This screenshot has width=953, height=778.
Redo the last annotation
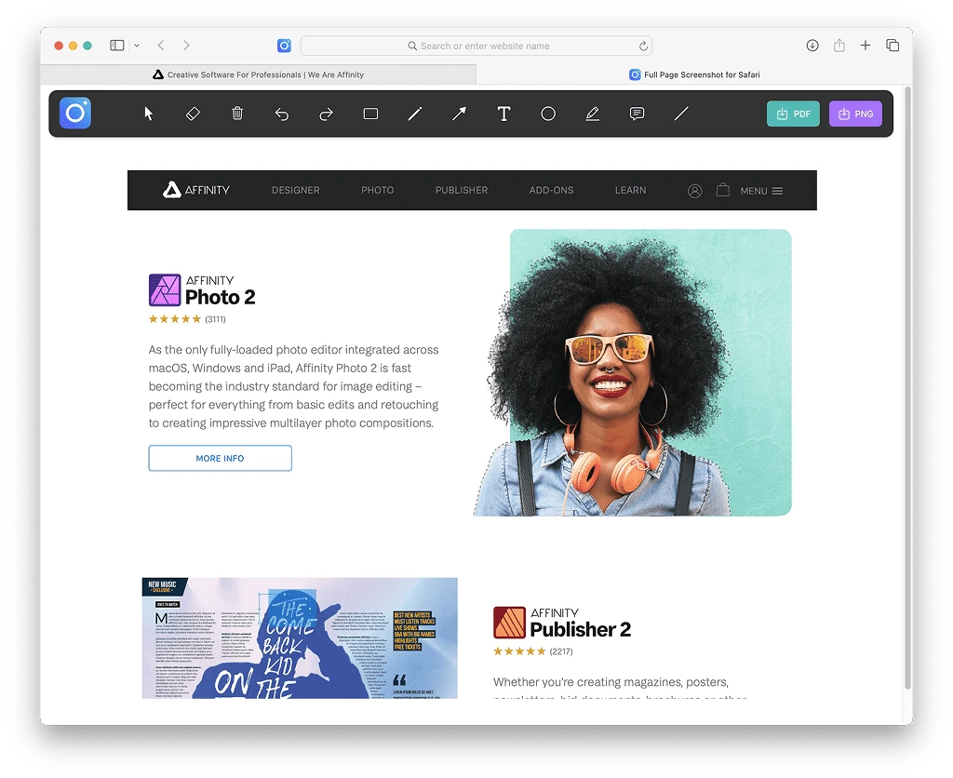pyautogui.click(x=327, y=114)
